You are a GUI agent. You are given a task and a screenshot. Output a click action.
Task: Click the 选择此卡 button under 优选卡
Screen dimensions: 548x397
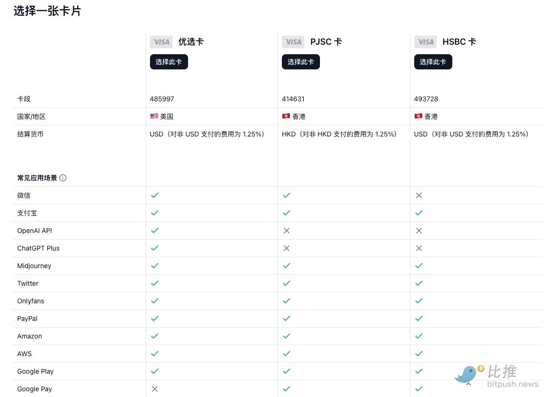[x=169, y=62]
